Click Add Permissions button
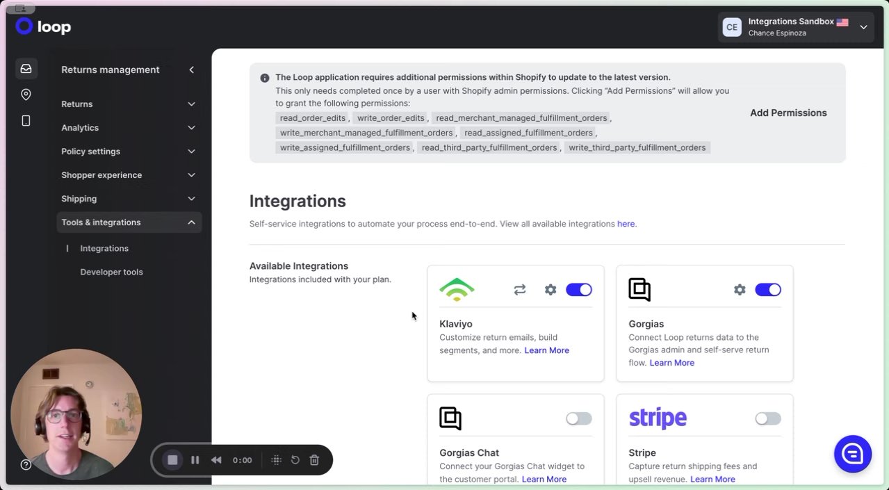The height and width of the screenshot is (490, 889). click(x=788, y=113)
